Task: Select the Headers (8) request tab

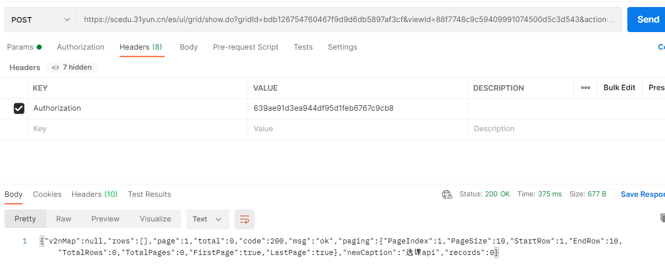Action: 141,47
